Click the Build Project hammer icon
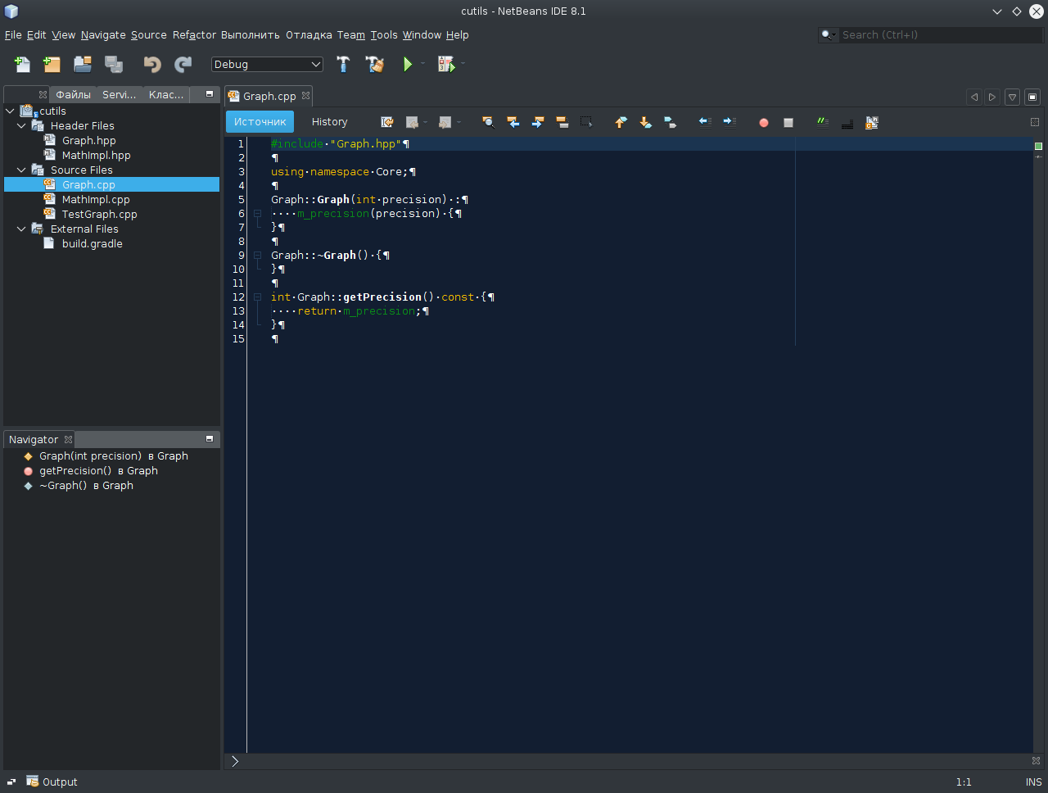This screenshot has width=1048, height=793. click(343, 64)
